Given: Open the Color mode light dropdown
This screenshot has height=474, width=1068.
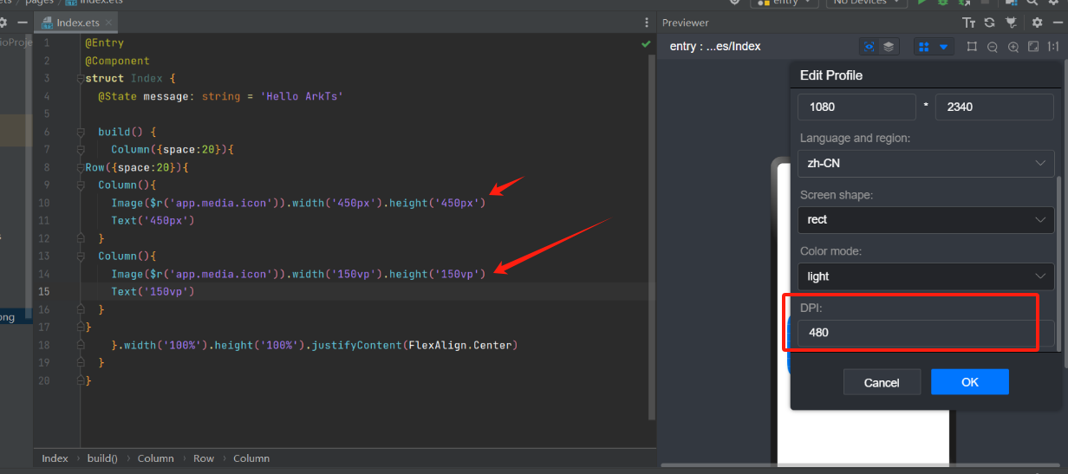Looking at the screenshot, I should pos(925,276).
